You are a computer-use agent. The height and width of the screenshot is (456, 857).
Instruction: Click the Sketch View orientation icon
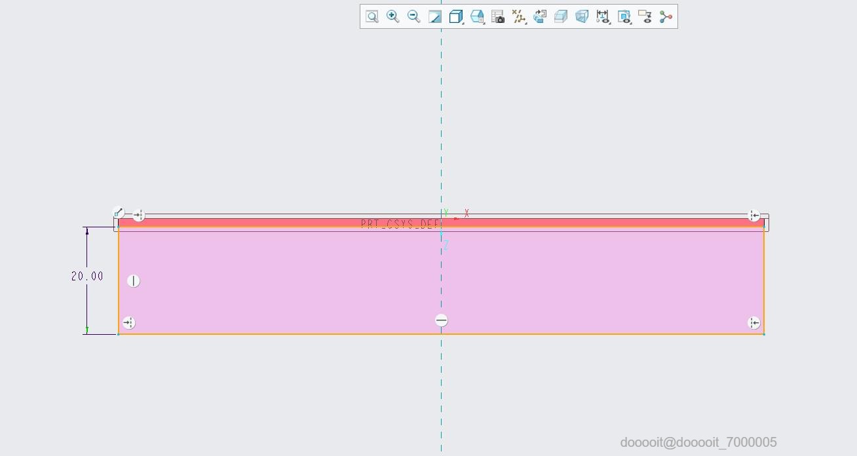point(540,17)
